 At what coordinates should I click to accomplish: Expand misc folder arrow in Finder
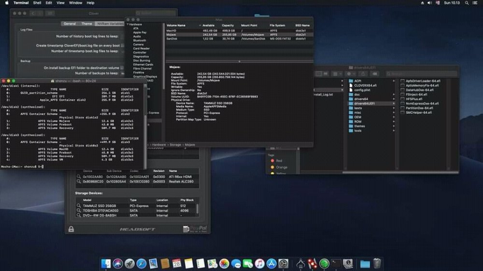point(394,112)
